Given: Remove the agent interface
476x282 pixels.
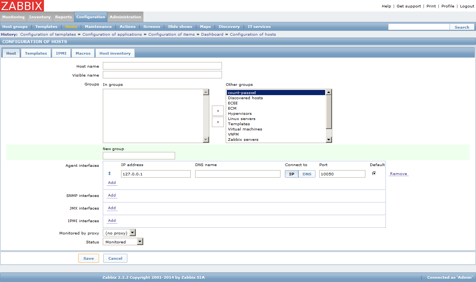Looking at the screenshot, I should tap(399, 174).
